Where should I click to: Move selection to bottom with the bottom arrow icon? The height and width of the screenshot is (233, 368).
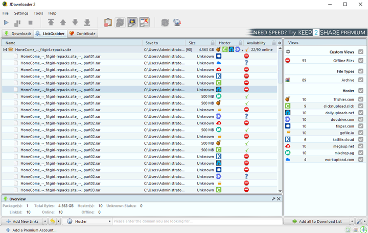[87, 22]
